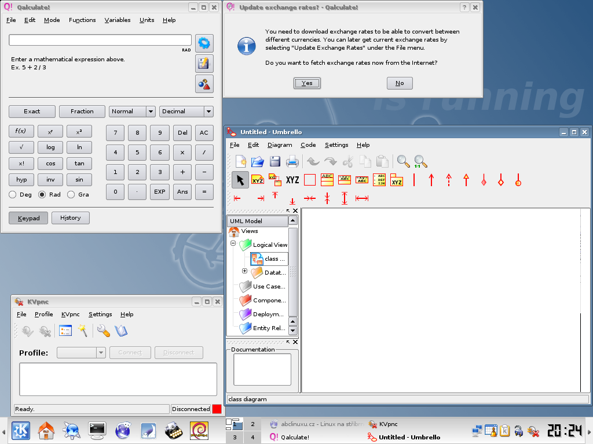Image resolution: width=593 pixels, height=444 pixels.
Task: Click the Umbrello New document icon
Action: (x=240, y=162)
